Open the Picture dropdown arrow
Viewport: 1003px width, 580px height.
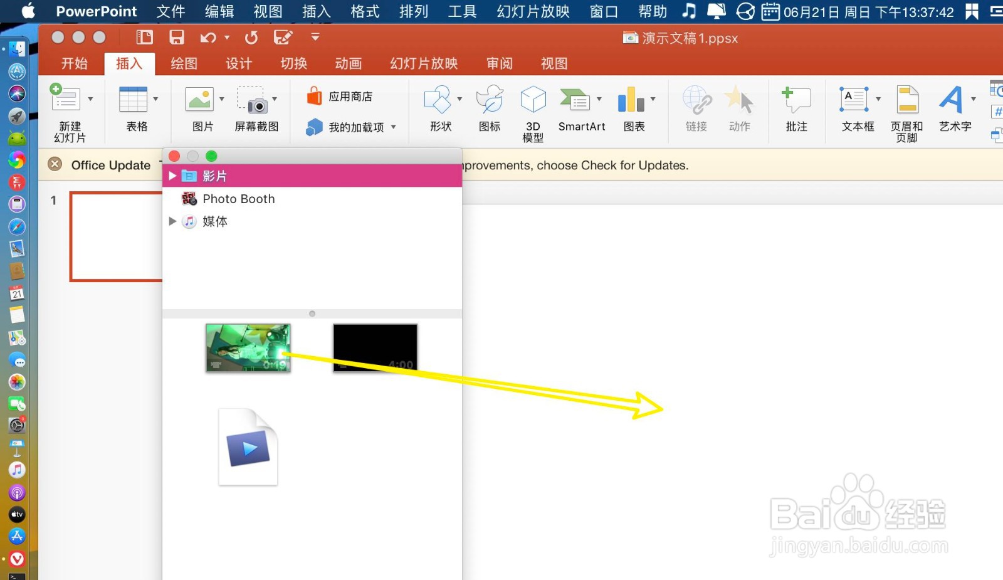(221, 99)
